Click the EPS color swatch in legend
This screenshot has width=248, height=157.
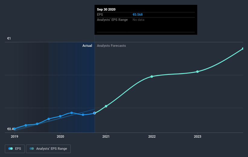(x=11, y=149)
